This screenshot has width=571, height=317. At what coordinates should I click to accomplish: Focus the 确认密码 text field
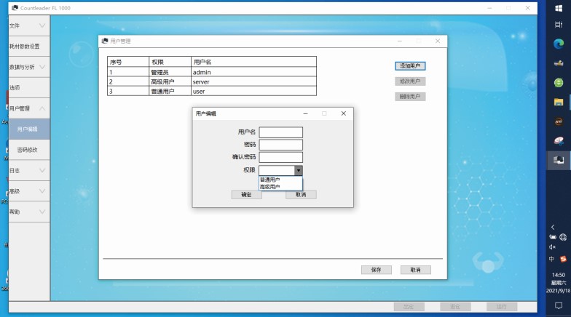(x=280, y=157)
